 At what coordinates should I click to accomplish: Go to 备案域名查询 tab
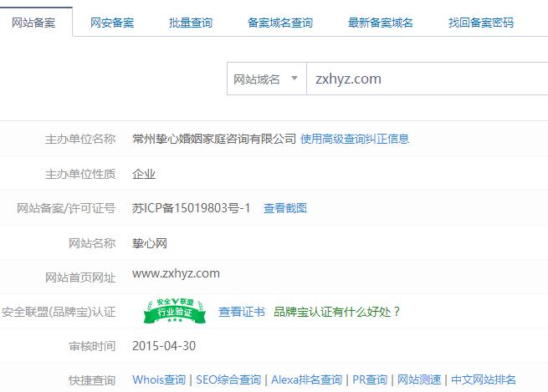tap(280, 23)
